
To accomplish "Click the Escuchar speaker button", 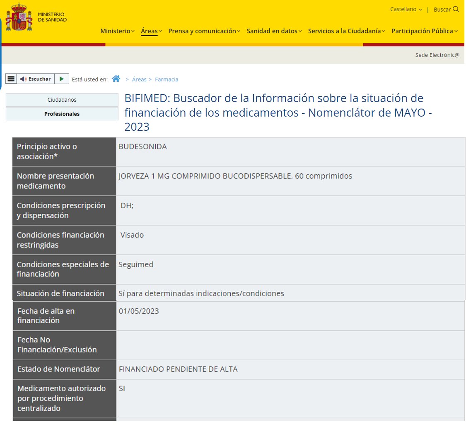I will 35,79.
